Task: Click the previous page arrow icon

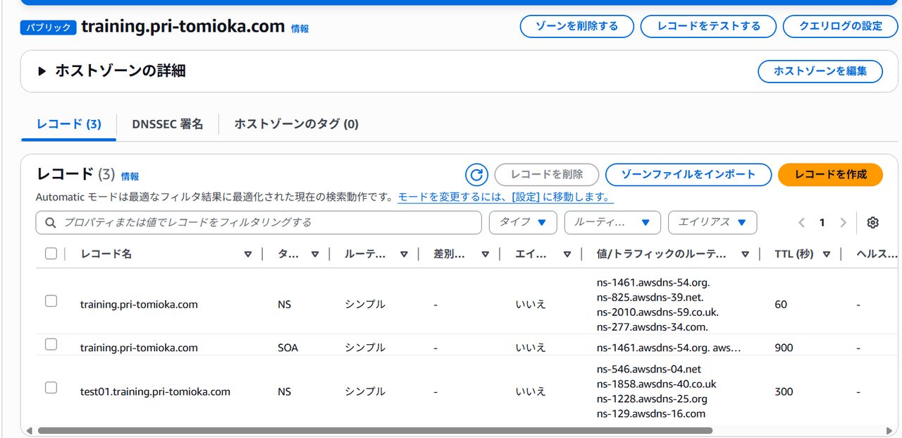Action: point(801,223)
